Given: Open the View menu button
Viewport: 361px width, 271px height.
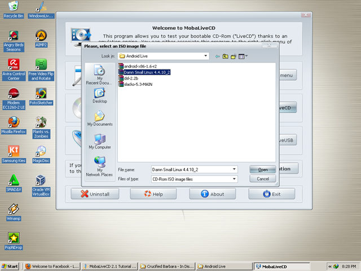Looking at the screenshot, I should [x=243, y=56].
